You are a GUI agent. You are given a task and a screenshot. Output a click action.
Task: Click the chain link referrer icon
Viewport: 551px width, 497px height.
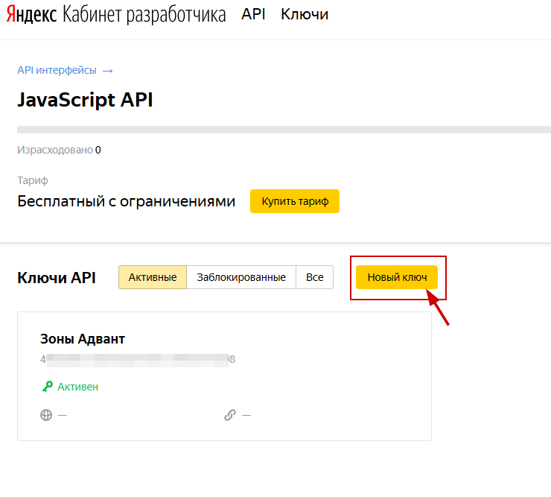[230, 415]
